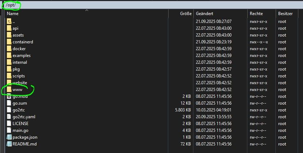Select the pkg folder icon

[x=9, y=69]
